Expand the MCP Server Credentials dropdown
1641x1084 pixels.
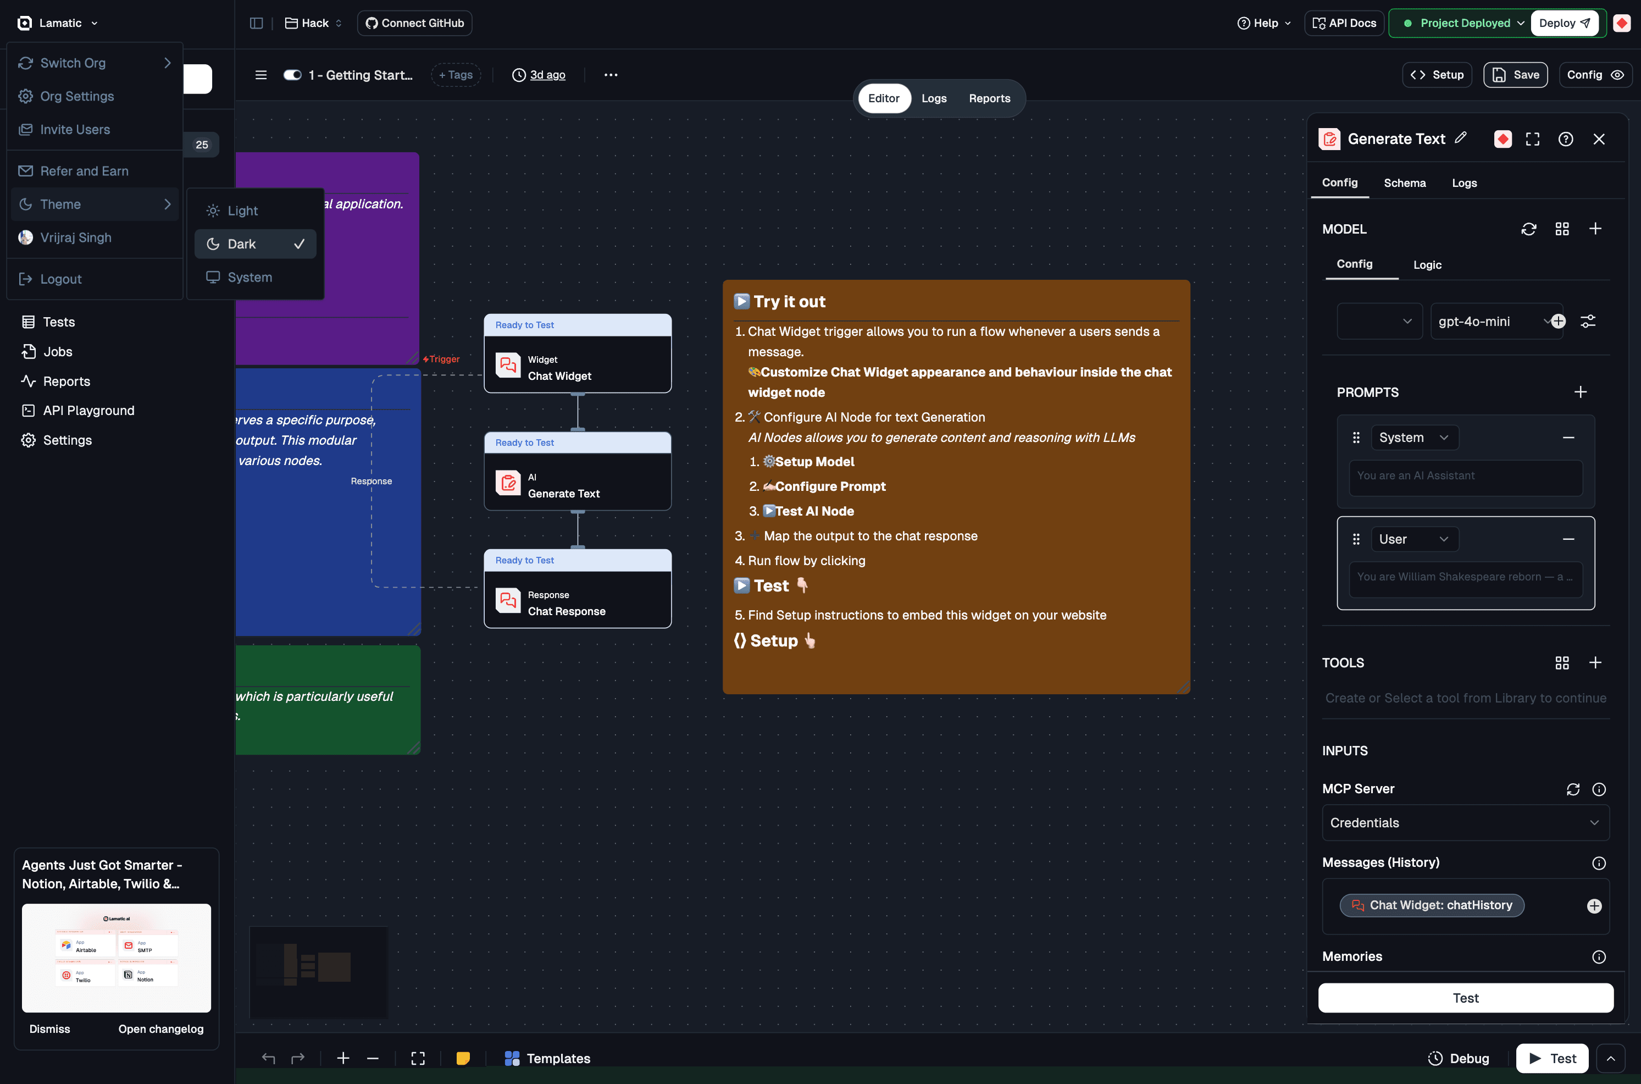[1465, 823]
